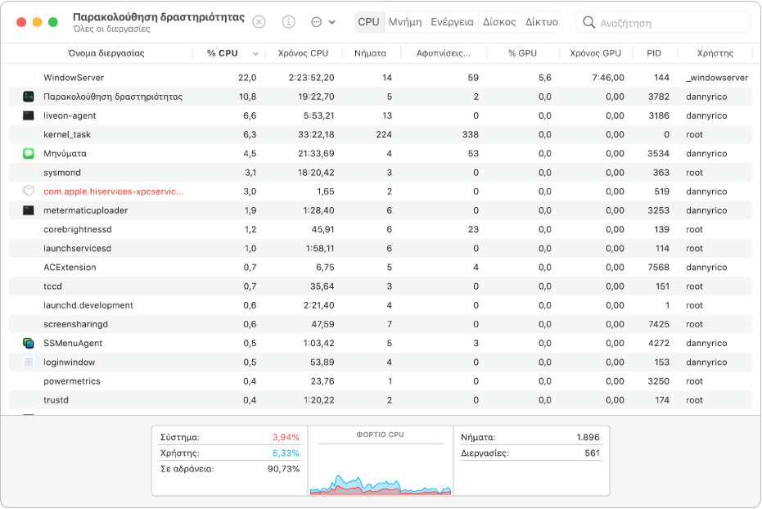Viewport: 762px width, 509px height.
Task: Switch to the CPU tab
Action: pyautogui.click(x=369, y=22)
